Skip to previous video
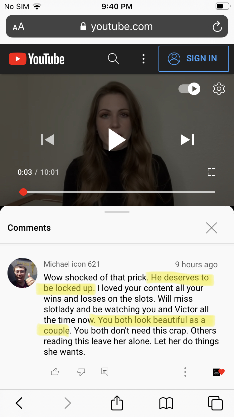234x417 pixels. [x=47, y=140]
